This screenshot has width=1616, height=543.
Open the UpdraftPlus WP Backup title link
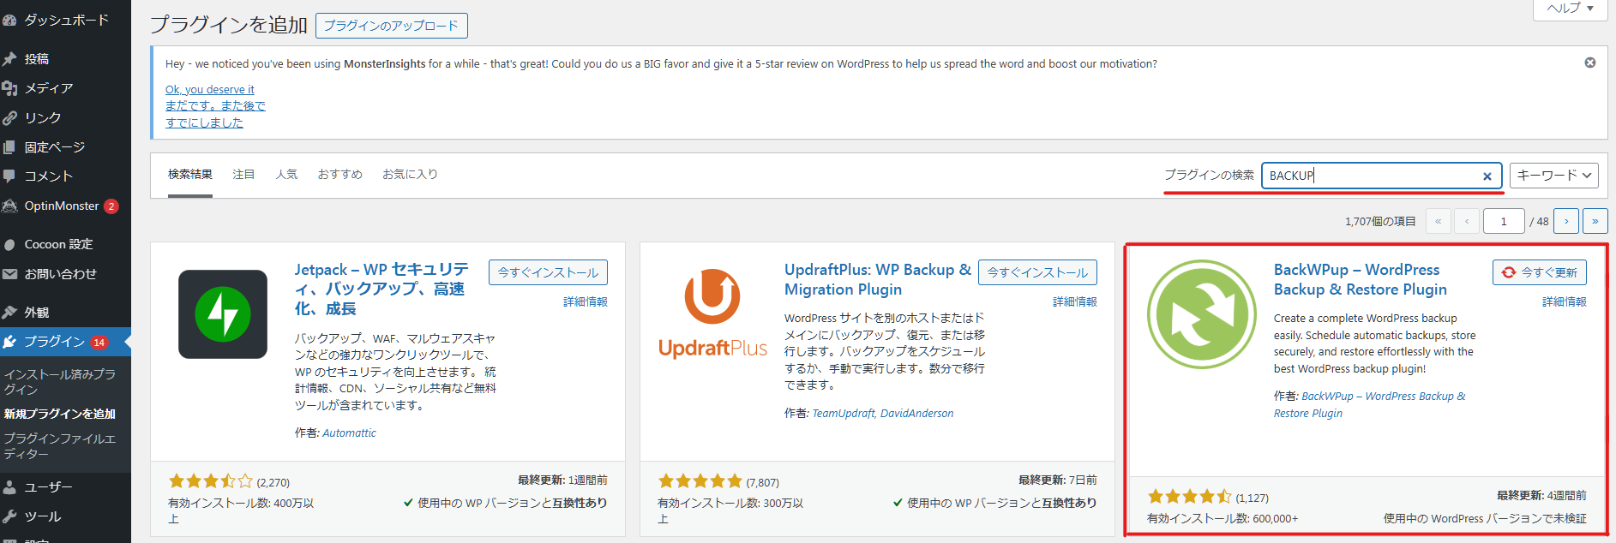point(878,279)
